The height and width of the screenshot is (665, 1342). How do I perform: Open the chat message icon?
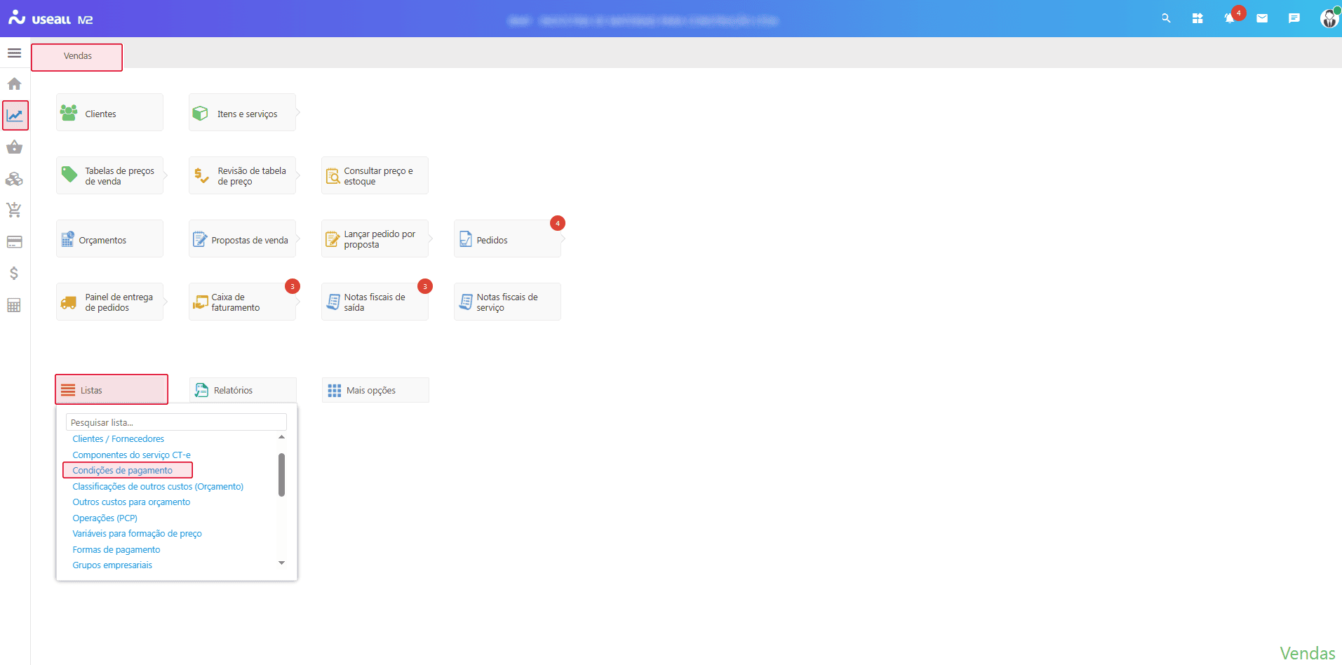1294,19
